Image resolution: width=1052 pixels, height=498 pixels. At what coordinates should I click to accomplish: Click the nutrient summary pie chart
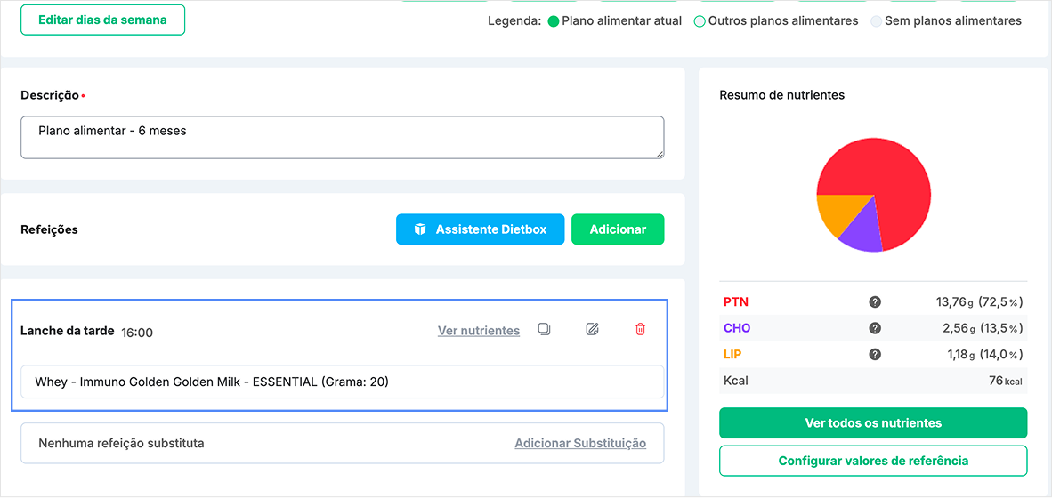873,195
